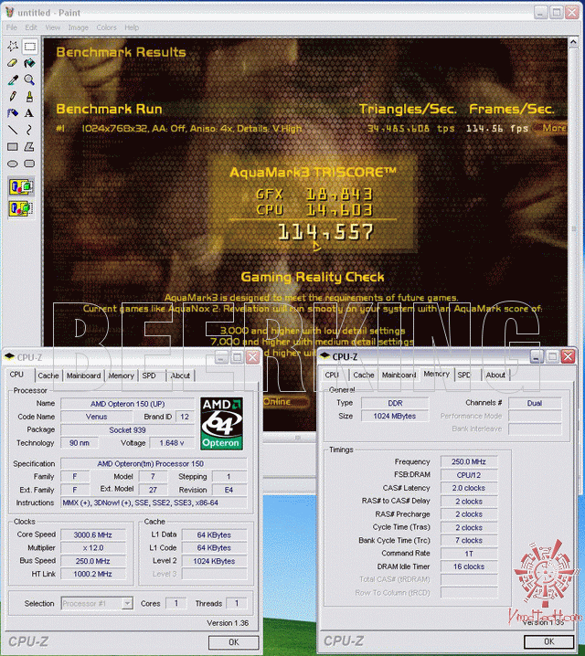Pick the Eraser tool in Paint
This screenshot has width=585, height=656.
[x=13, y=63]
